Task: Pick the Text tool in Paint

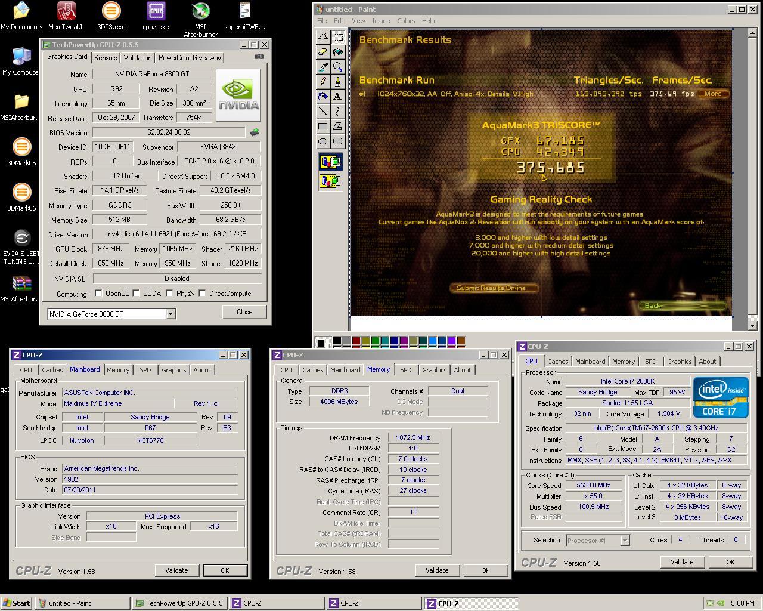Action: [337, 97]
